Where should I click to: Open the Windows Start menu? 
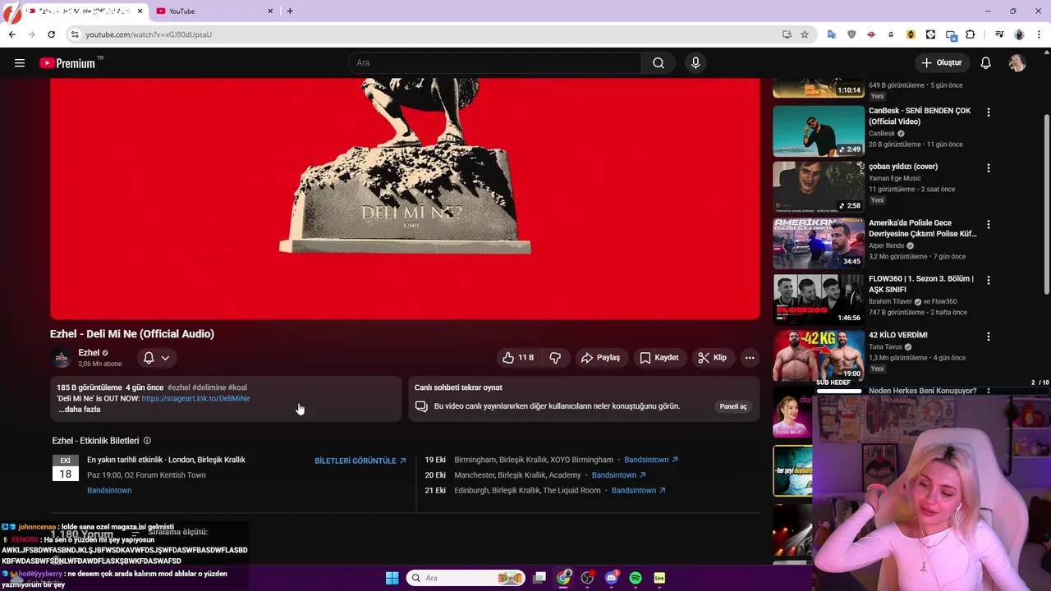pos(392,578)
